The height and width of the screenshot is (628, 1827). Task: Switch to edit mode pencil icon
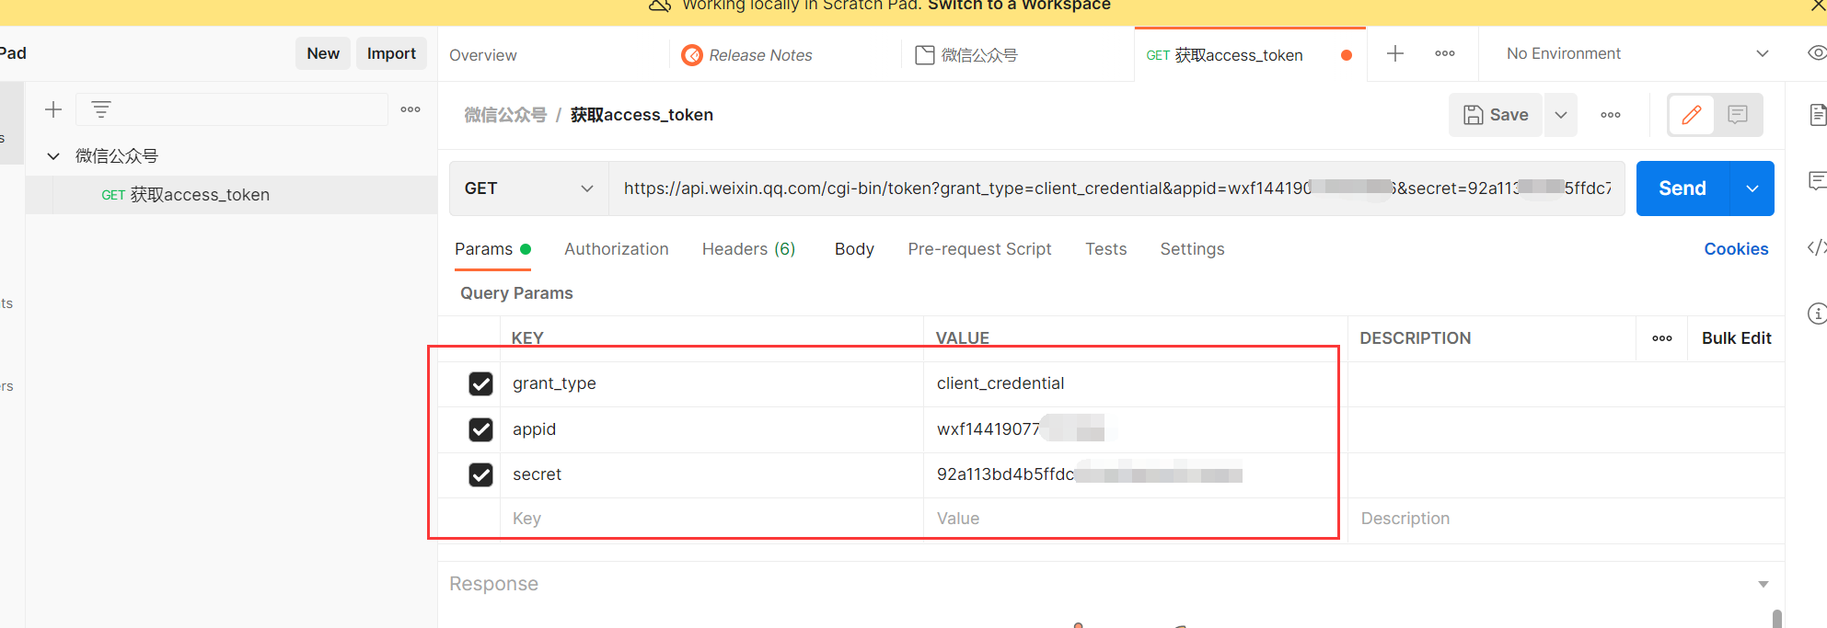pos(1692,115)
